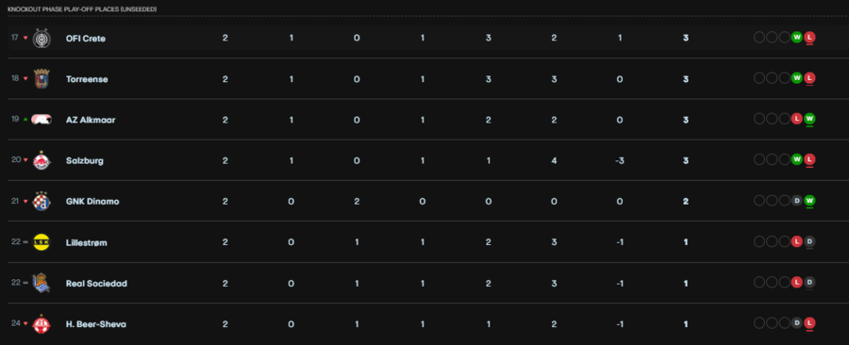Open the OFI Crete team page
849x345 pixels.
(x=86, y=39)
